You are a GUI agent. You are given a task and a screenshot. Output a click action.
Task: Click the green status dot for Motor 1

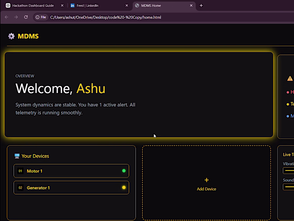point(124,170)
